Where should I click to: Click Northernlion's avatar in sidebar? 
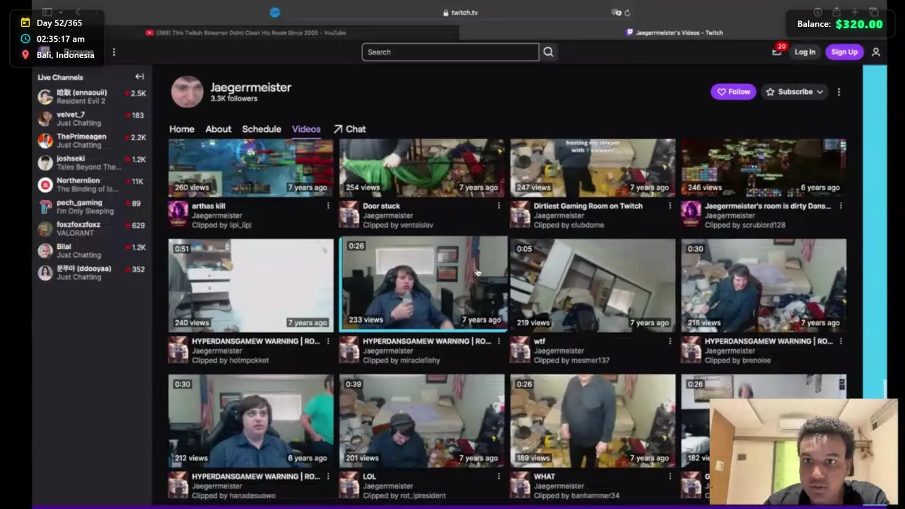pos(45,185)
